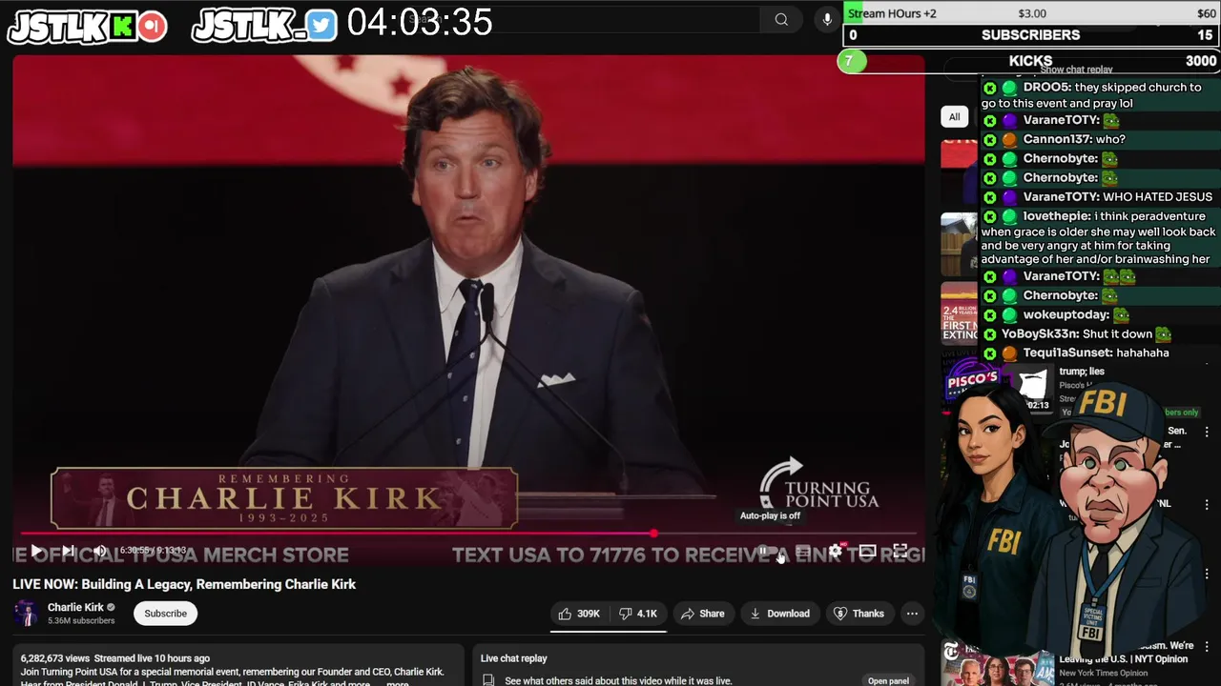Viewport: 1221px width, 686px height.
Task: Open the 2.4 Billion First Extinction thumbnail
Action: pos(959,313)
